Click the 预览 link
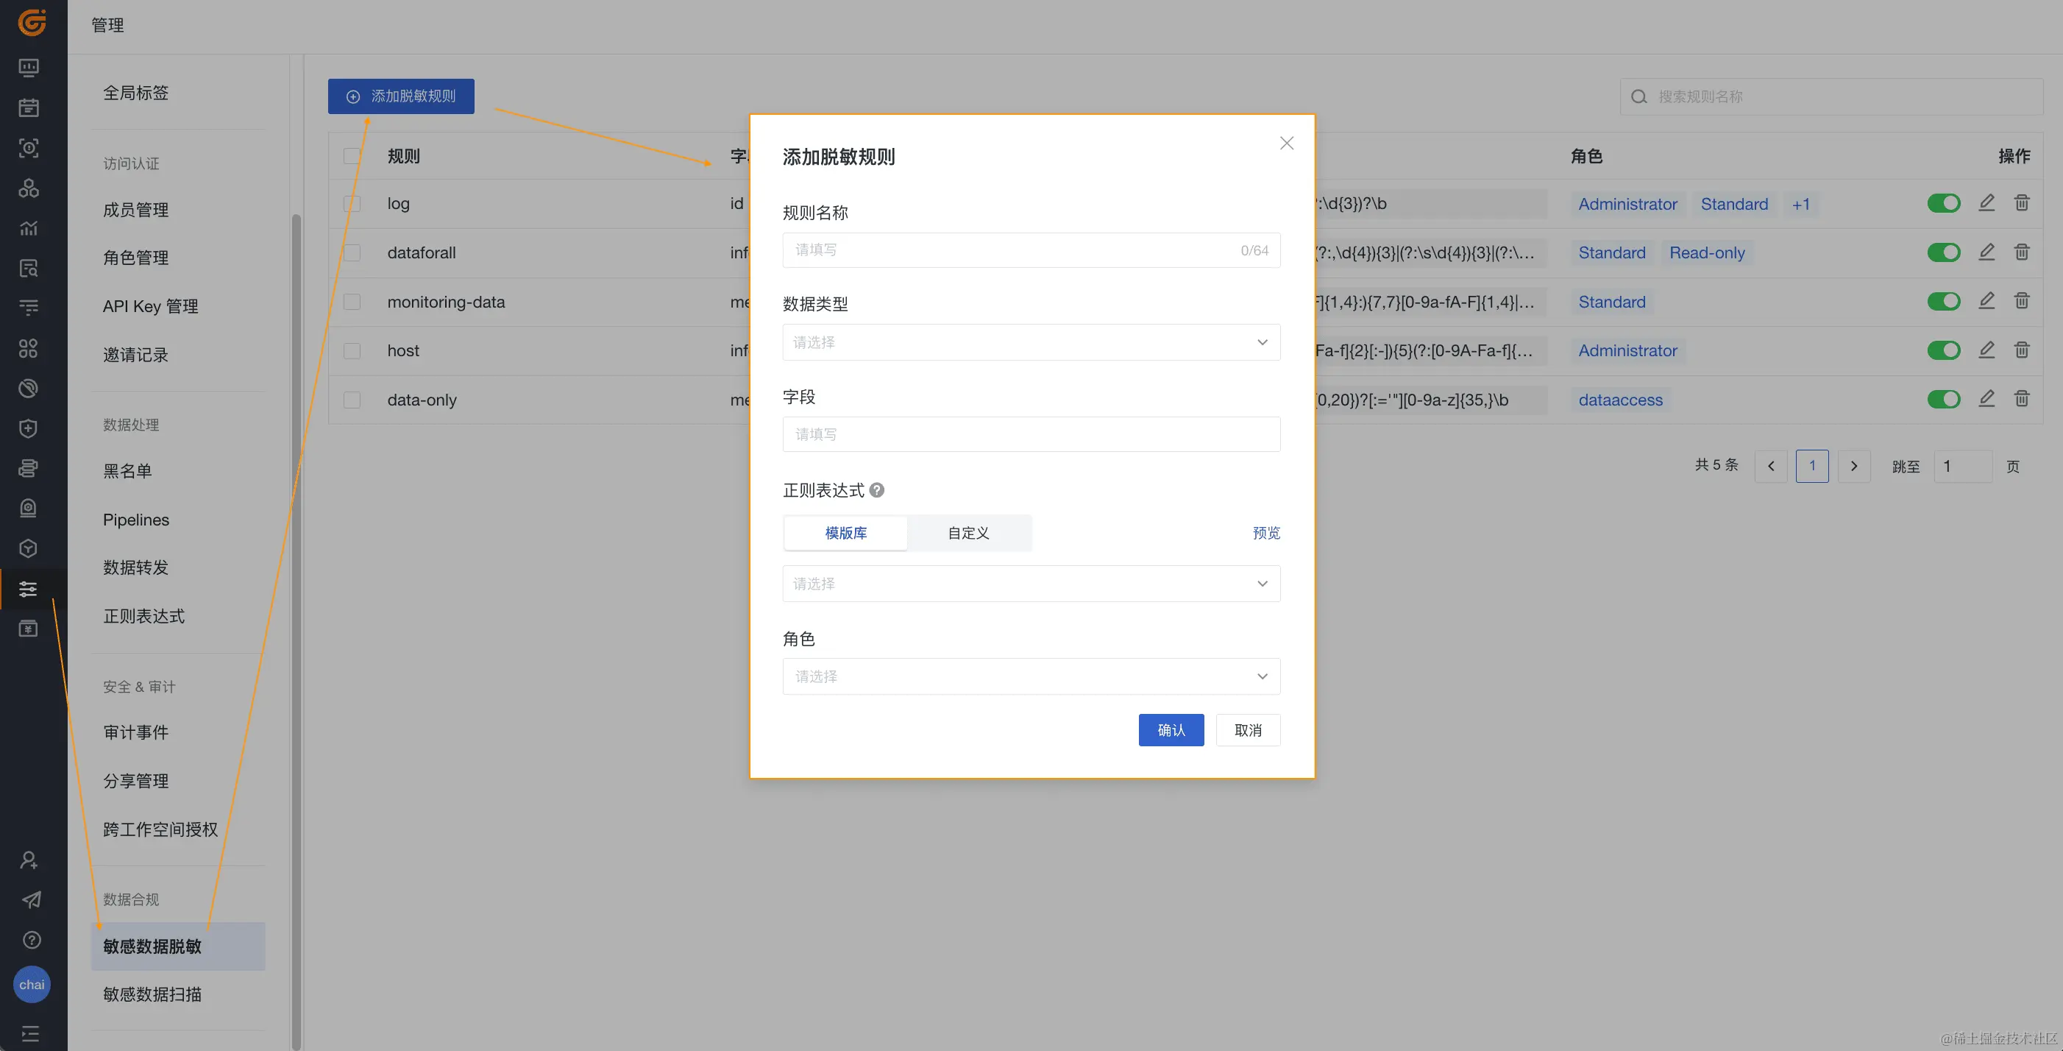 tap(1265, 533)
